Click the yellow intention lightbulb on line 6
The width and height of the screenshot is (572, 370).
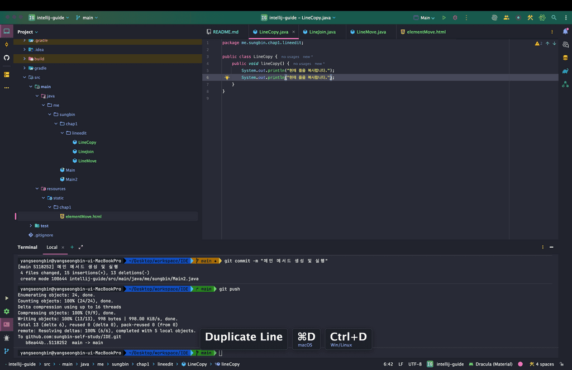(x=227, y=78)
